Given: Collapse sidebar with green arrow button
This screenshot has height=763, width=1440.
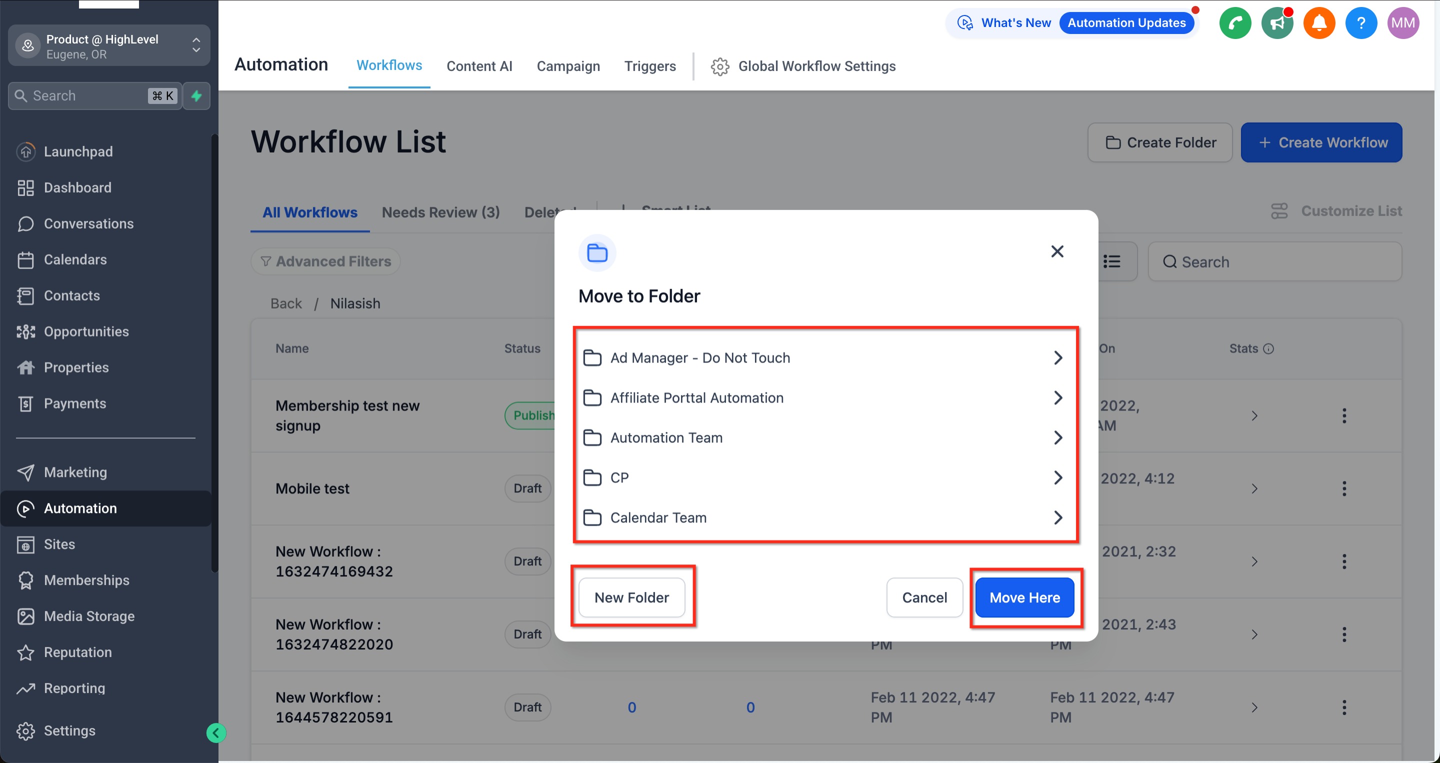Looking at the screenshot, I should point(216,732).
